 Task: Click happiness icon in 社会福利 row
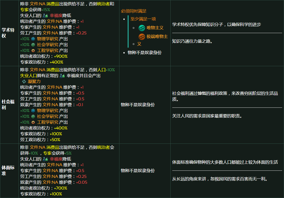point(62,76)
